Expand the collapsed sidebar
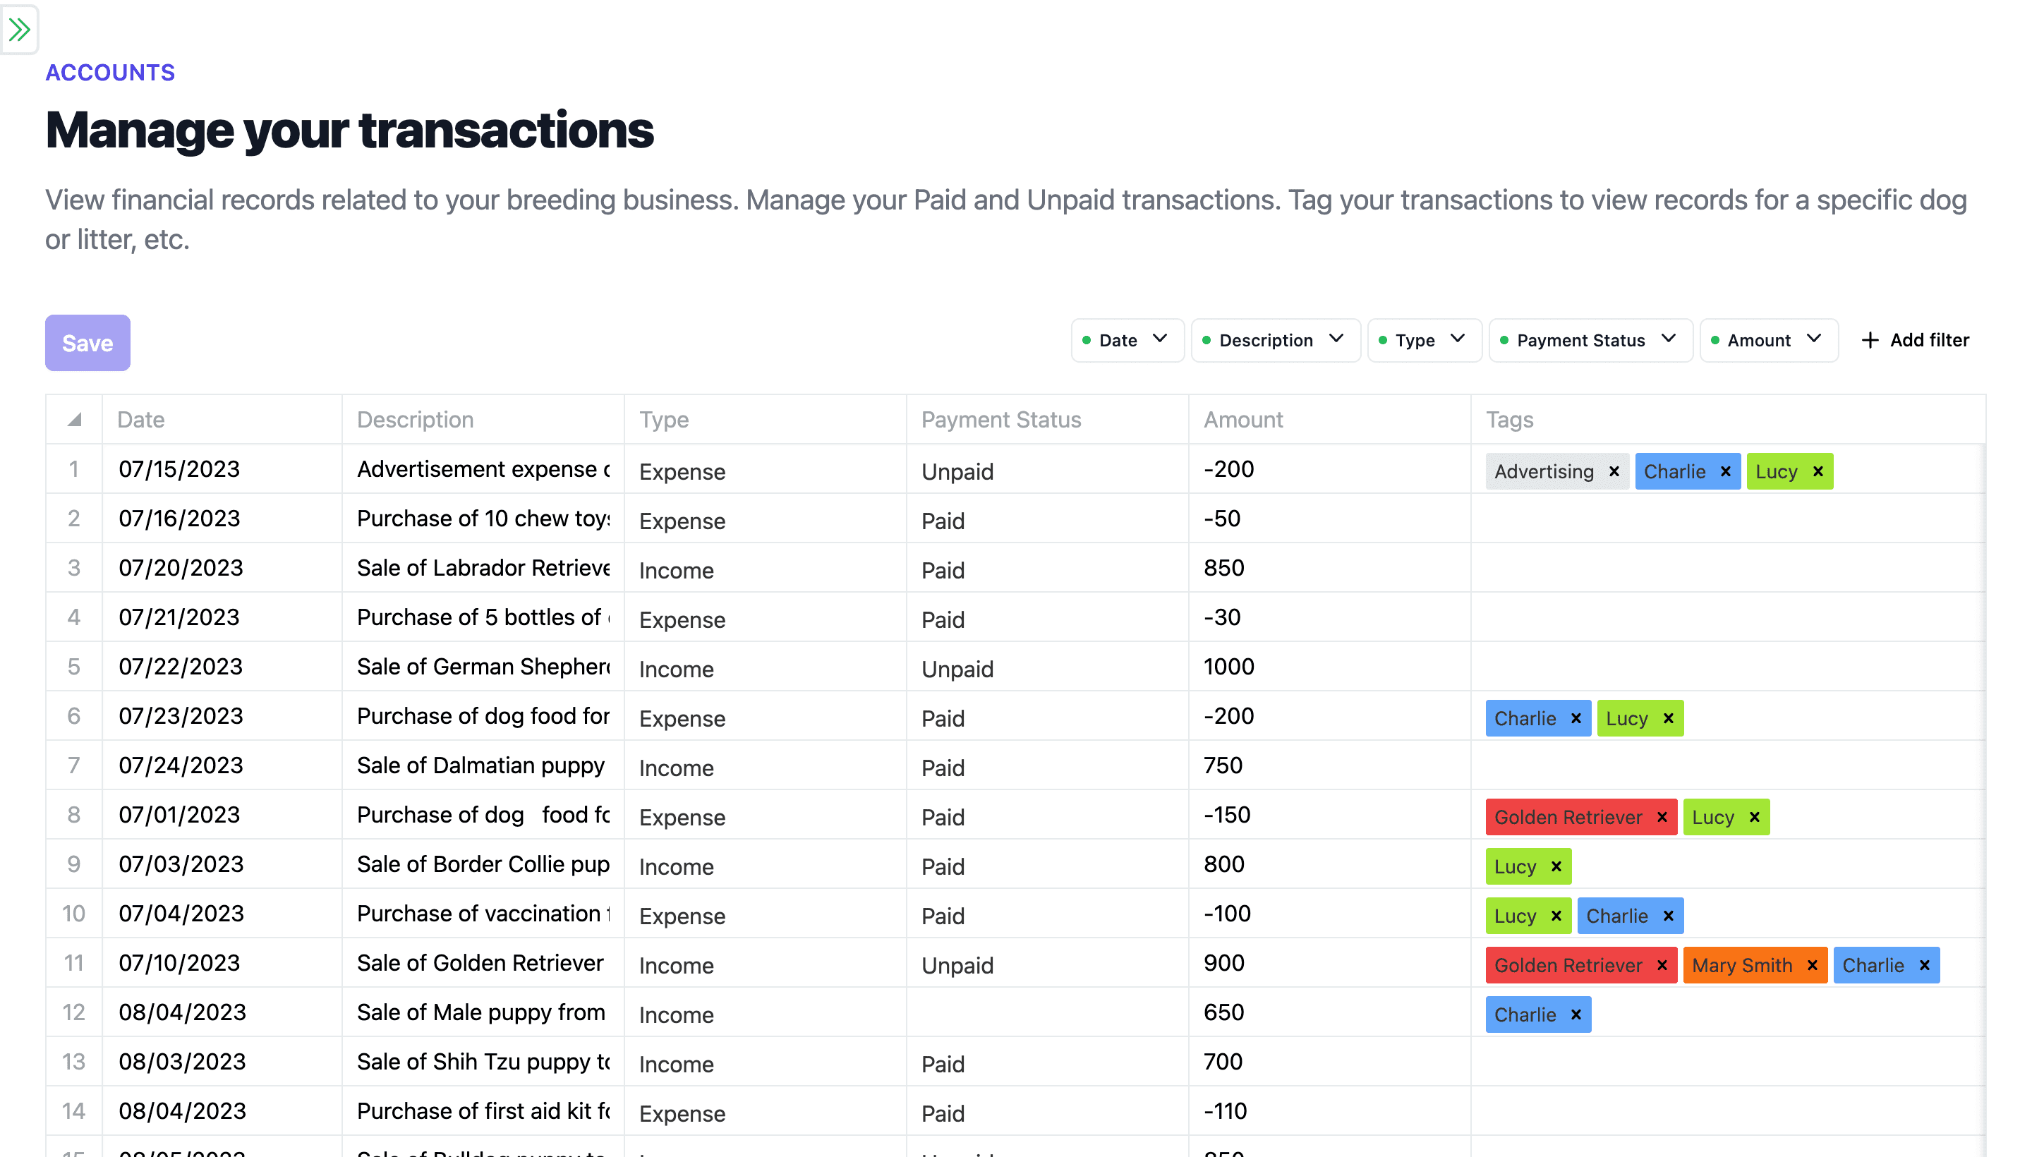Screen dimensions: 2032x1157 click(x=20, y=30)
